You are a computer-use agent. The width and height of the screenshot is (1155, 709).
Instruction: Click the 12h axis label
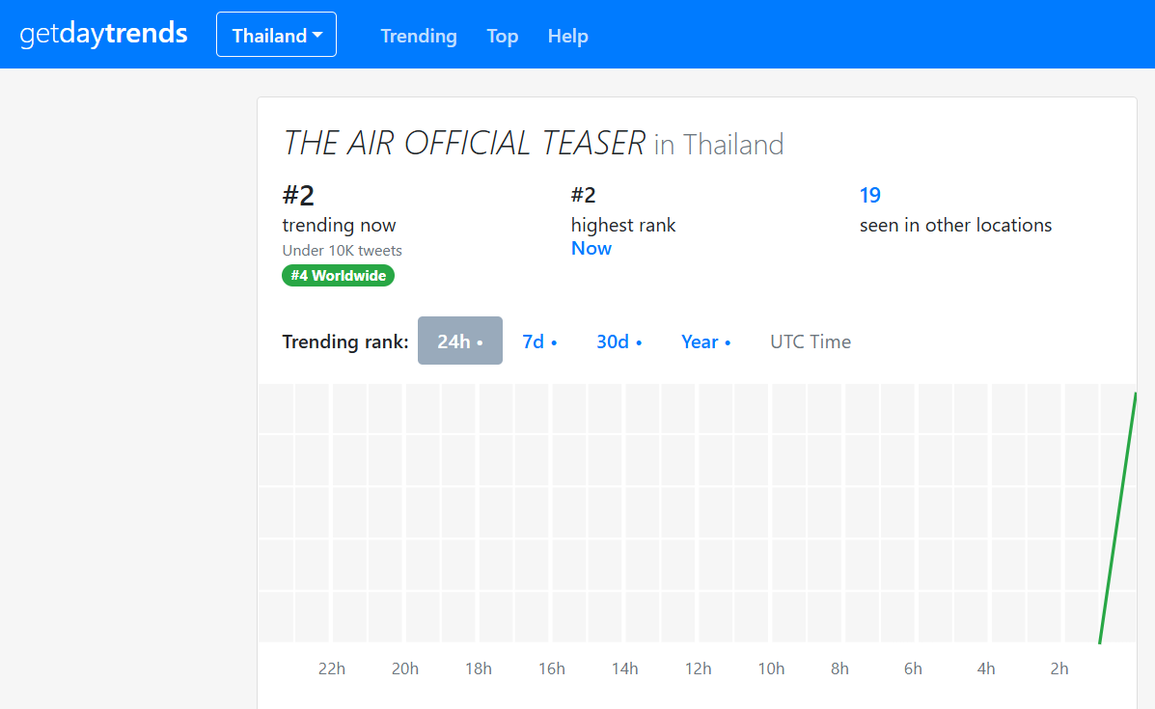[698, 668]
